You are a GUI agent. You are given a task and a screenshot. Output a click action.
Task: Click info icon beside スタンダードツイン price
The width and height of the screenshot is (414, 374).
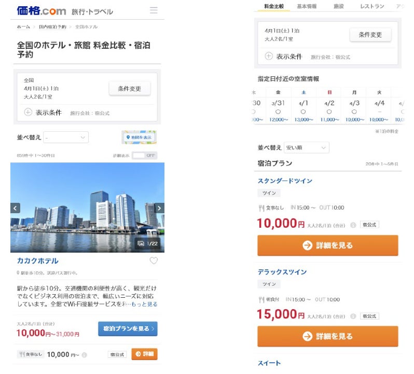(x=353, y=225)
